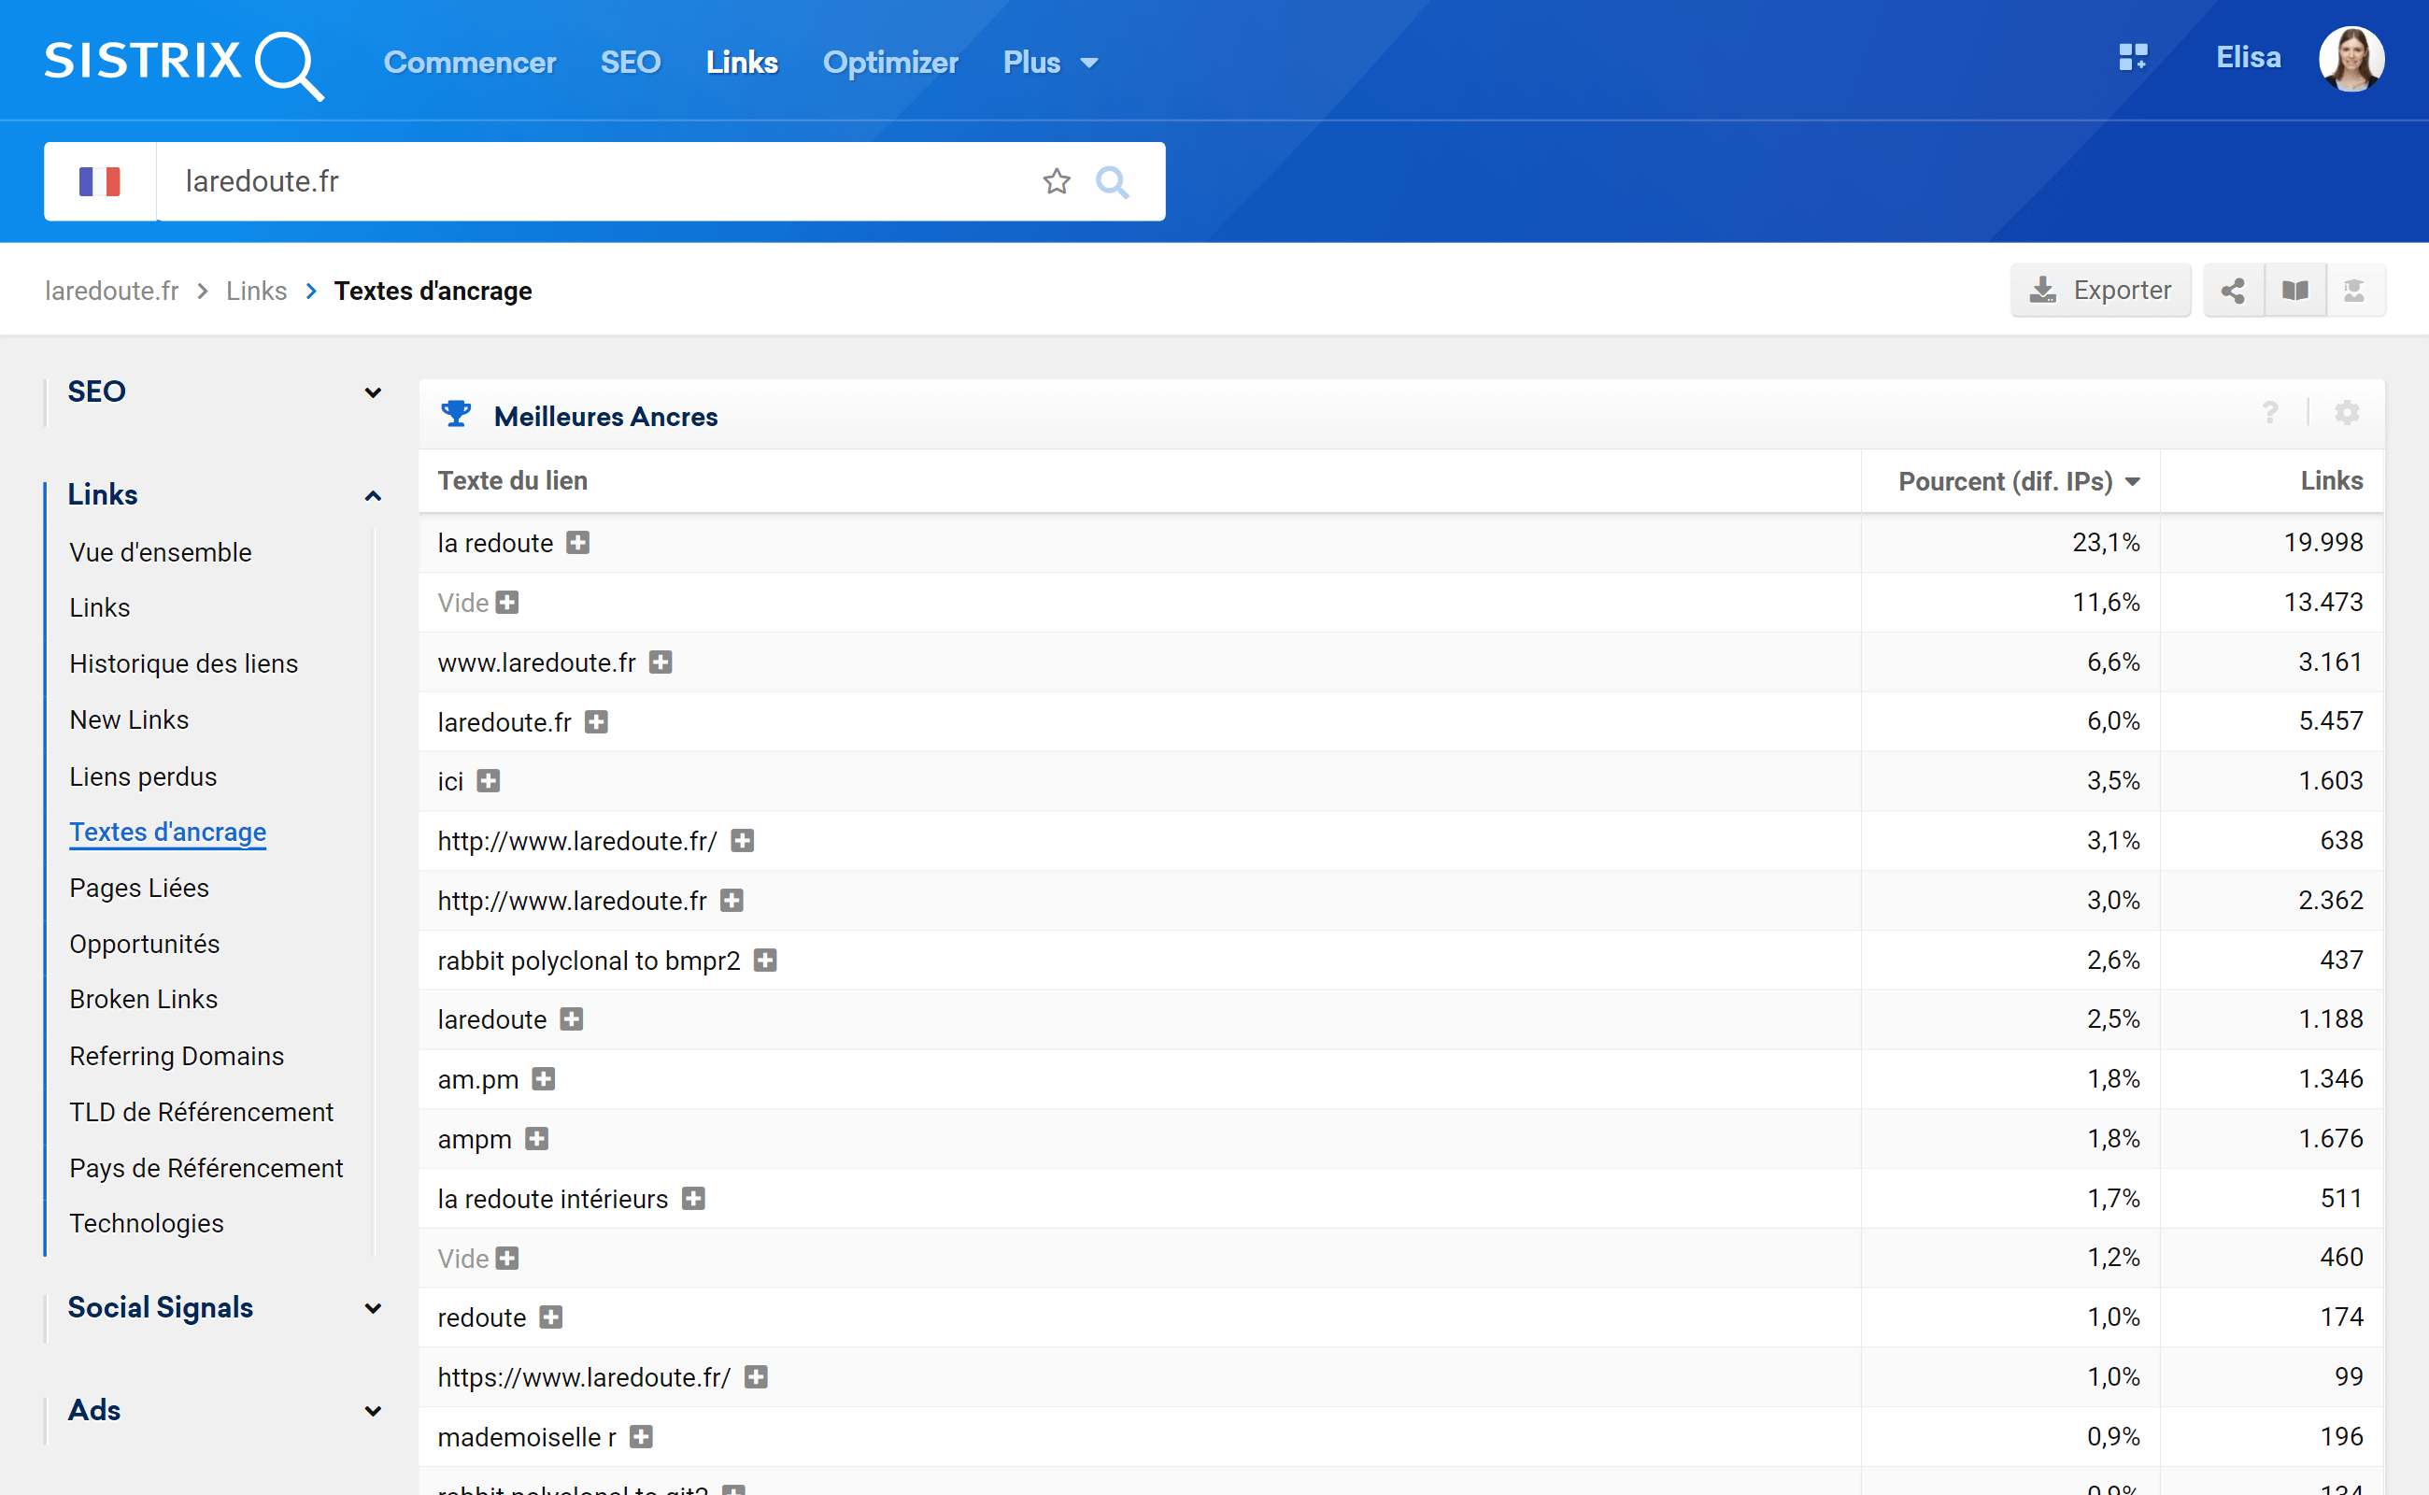Viewport: 2429px width, 1495px height.
Task: Click the 'mademoiselle r' anchor text
Action: tap(527, 1437)
